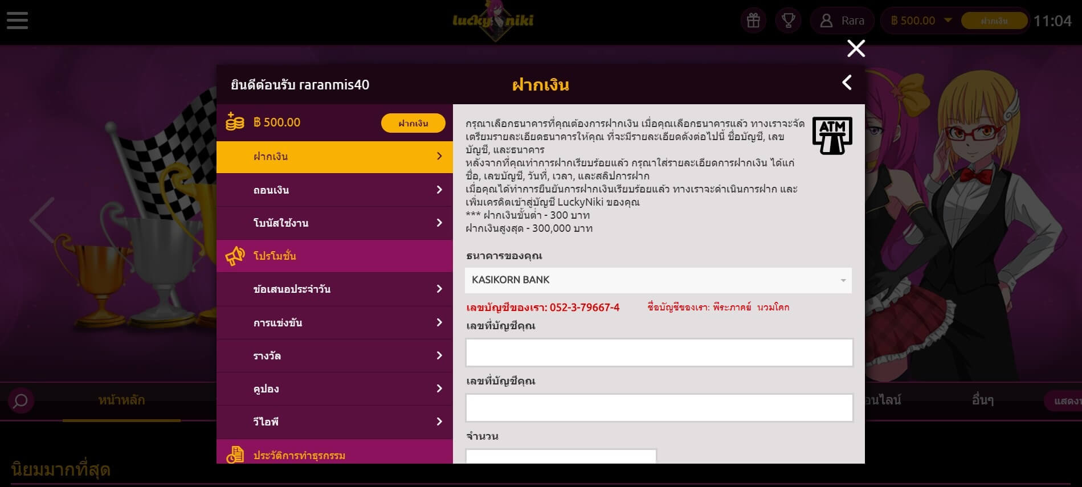Click the back arrow in deposit header
The image size is (1082, 487).
coord(847,83)
